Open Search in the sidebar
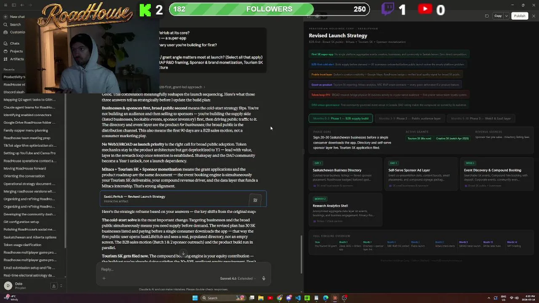The image size is (539, 303). click(12, 24)
